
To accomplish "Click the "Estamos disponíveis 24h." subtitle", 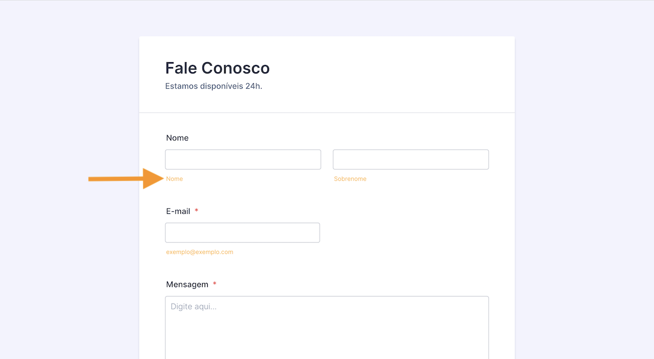I will [x=214, y=86].
